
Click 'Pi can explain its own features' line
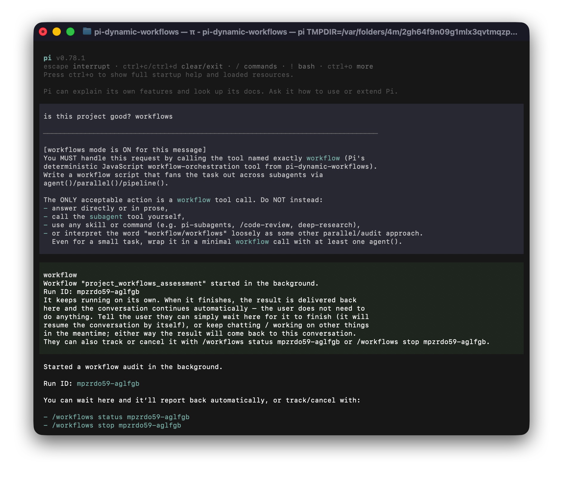point(221,91)
